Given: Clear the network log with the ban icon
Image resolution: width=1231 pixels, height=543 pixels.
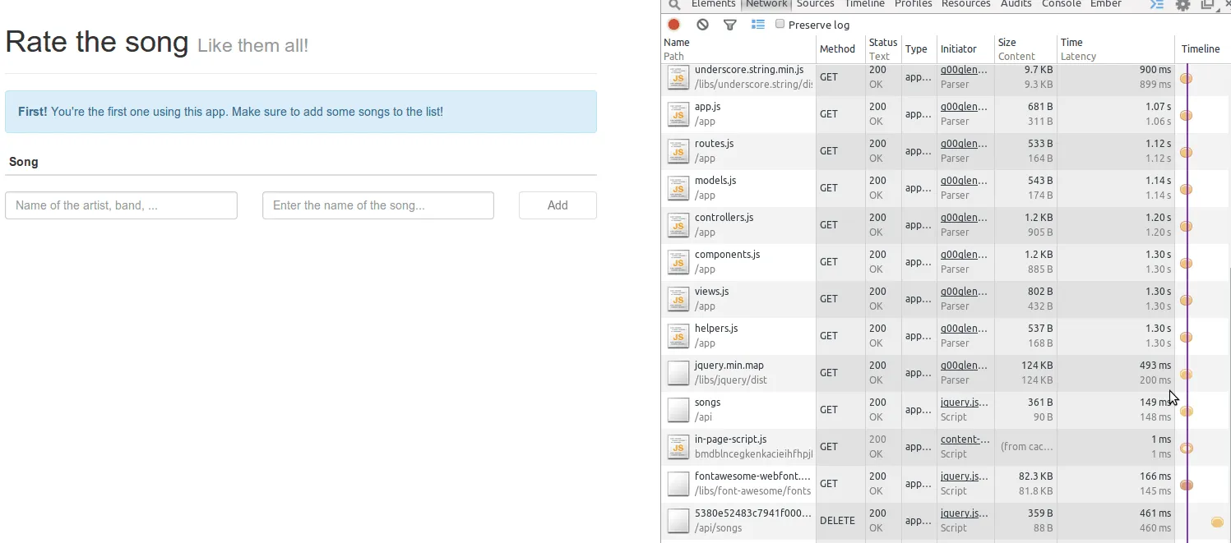Looking at the screenshot, I should coord(702,25).
